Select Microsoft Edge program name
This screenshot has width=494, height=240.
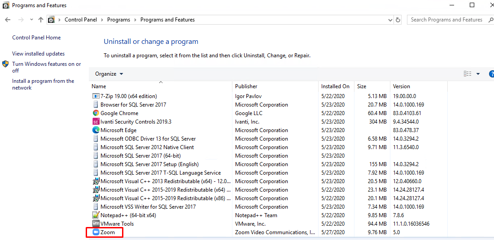click(118, 130)
